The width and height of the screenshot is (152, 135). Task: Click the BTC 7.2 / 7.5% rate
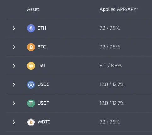click(x=110, y=47)
